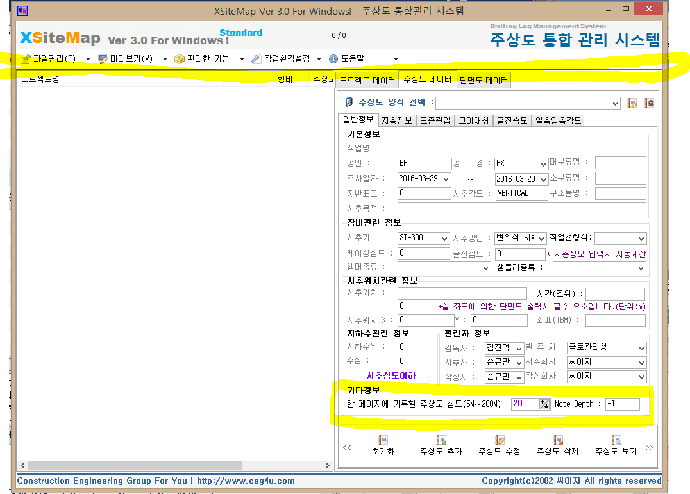
Task: Click the project list horizontal scrollbar
Action: pos(174,465)
